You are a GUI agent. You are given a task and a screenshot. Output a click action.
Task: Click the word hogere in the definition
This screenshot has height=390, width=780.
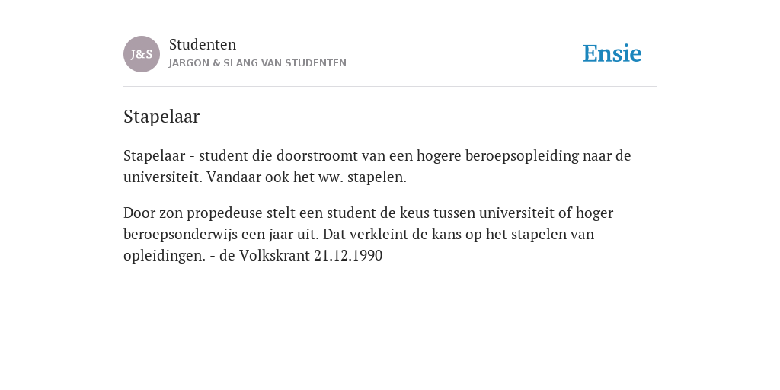439,157
